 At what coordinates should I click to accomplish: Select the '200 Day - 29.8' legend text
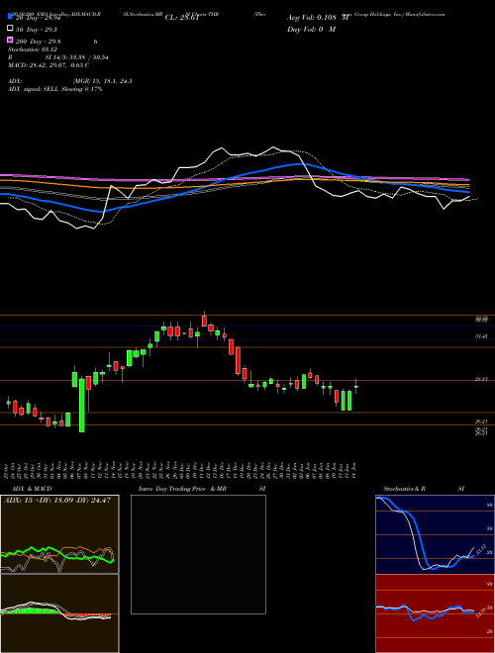[39, 42]
